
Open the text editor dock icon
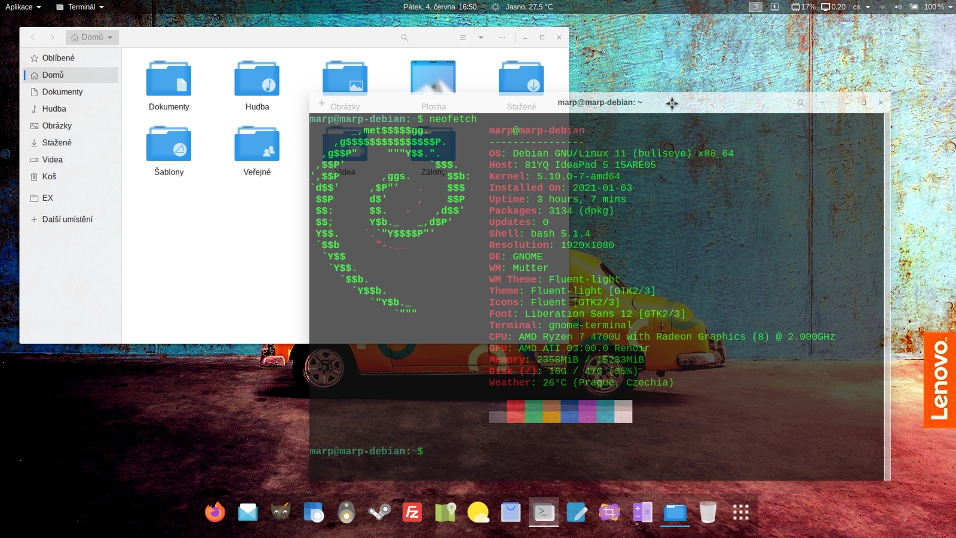pyautogui.click(x=577, y=512)
